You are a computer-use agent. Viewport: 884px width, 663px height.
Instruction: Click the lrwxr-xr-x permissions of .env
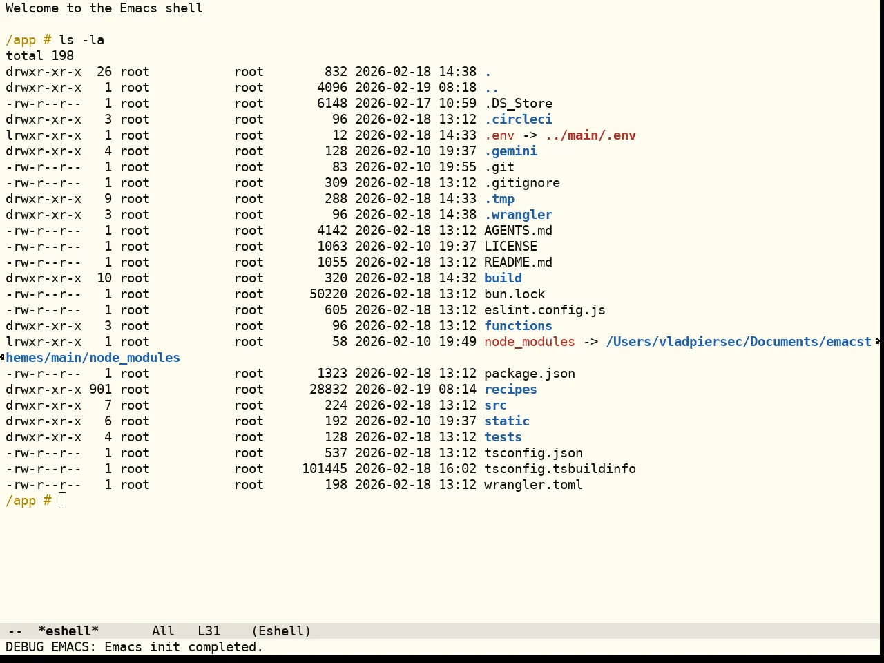(x=44, y=135)
